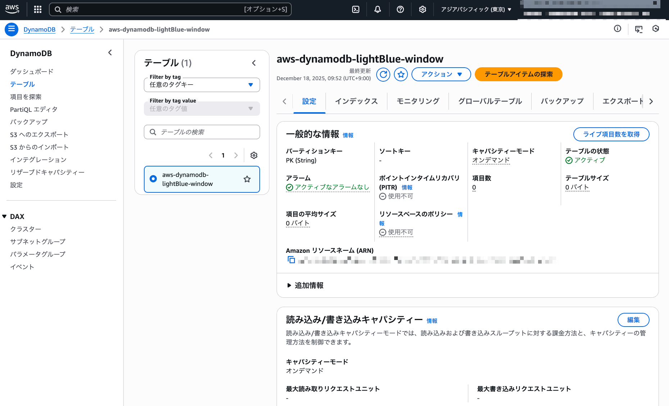
Task: Open the バックアップ tab
Action: (x=562, y=101)
